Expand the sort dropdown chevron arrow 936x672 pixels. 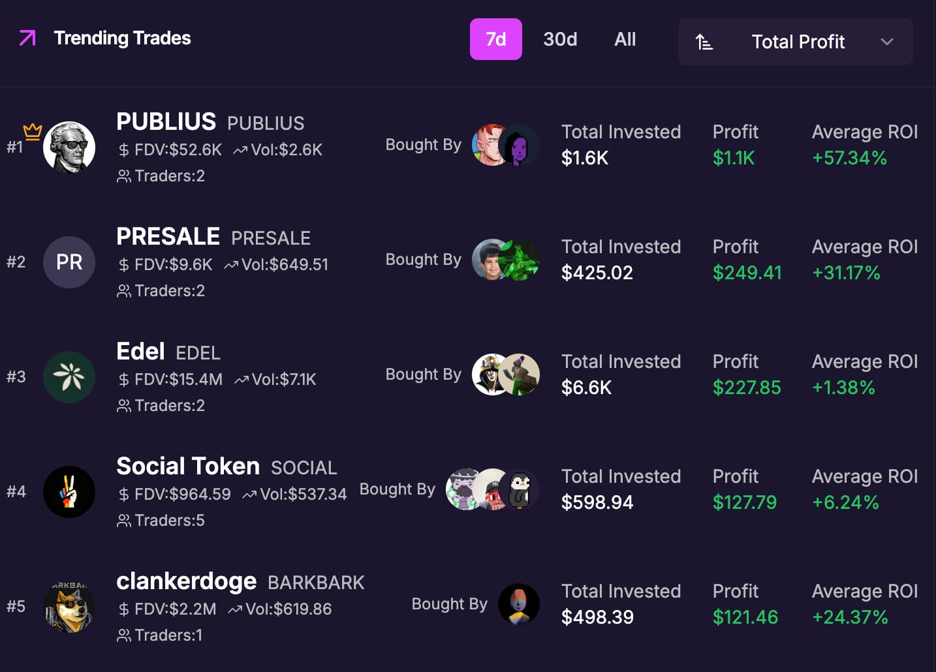886,42
